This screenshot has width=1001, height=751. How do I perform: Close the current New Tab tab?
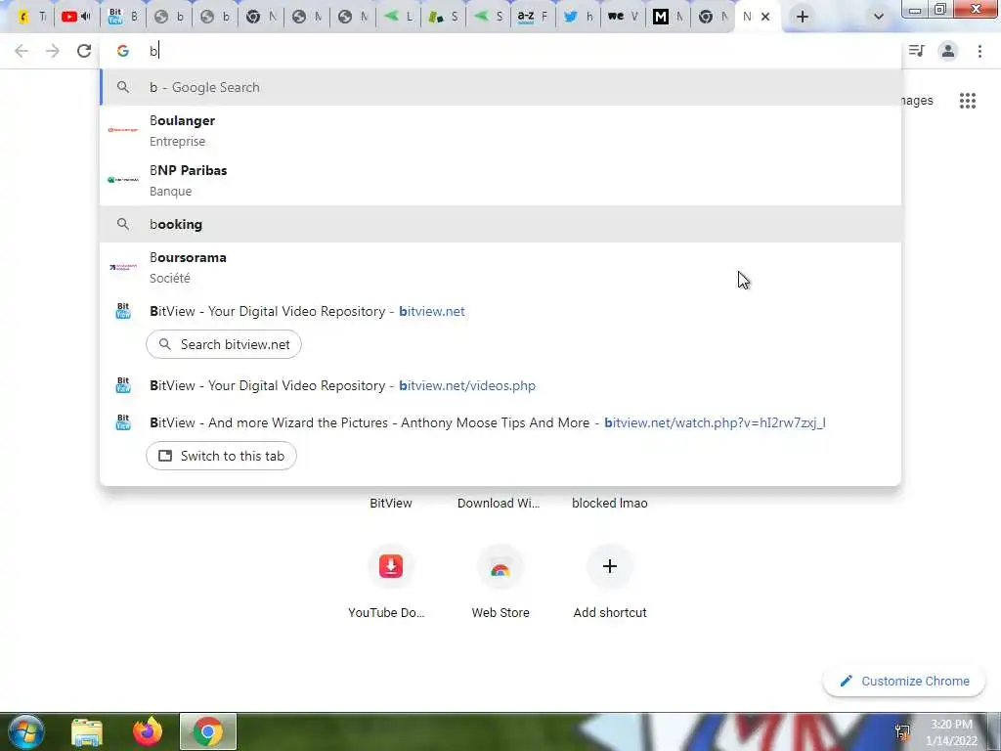(x=764, y=17)
